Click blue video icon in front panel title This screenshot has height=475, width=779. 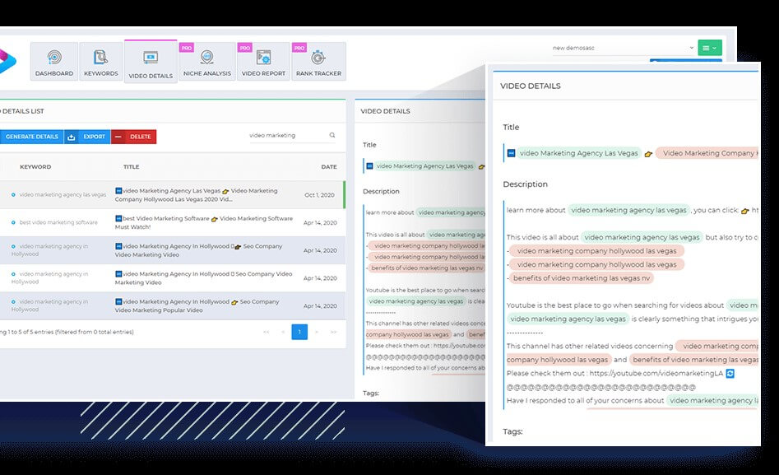click(511, 153)
